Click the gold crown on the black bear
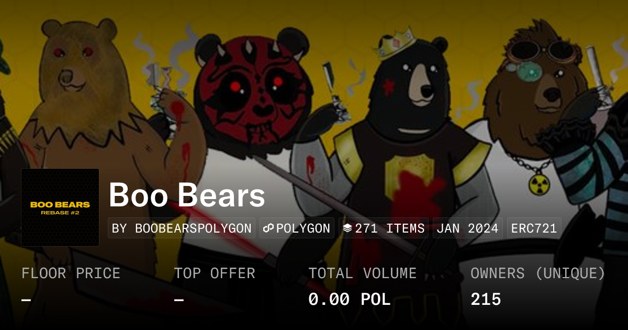This screenshot has width=628, height=330. pyautogui.click(x=396, y=43)
